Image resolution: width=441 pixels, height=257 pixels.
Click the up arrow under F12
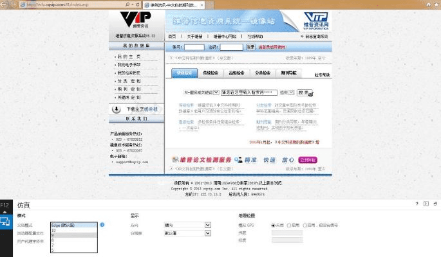click(x=5, y=212)
